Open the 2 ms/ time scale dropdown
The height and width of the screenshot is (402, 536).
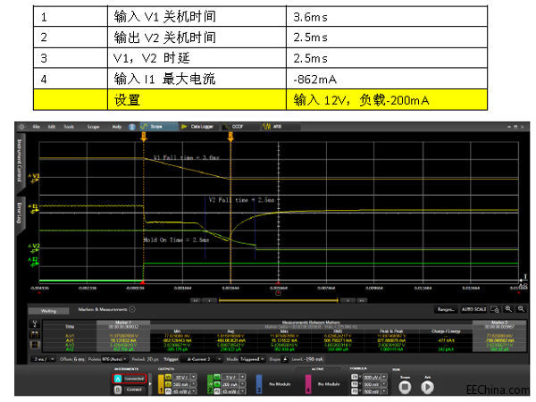[43, 359]
